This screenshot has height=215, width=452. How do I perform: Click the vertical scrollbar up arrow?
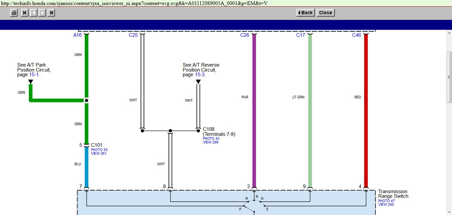(449, 33)
